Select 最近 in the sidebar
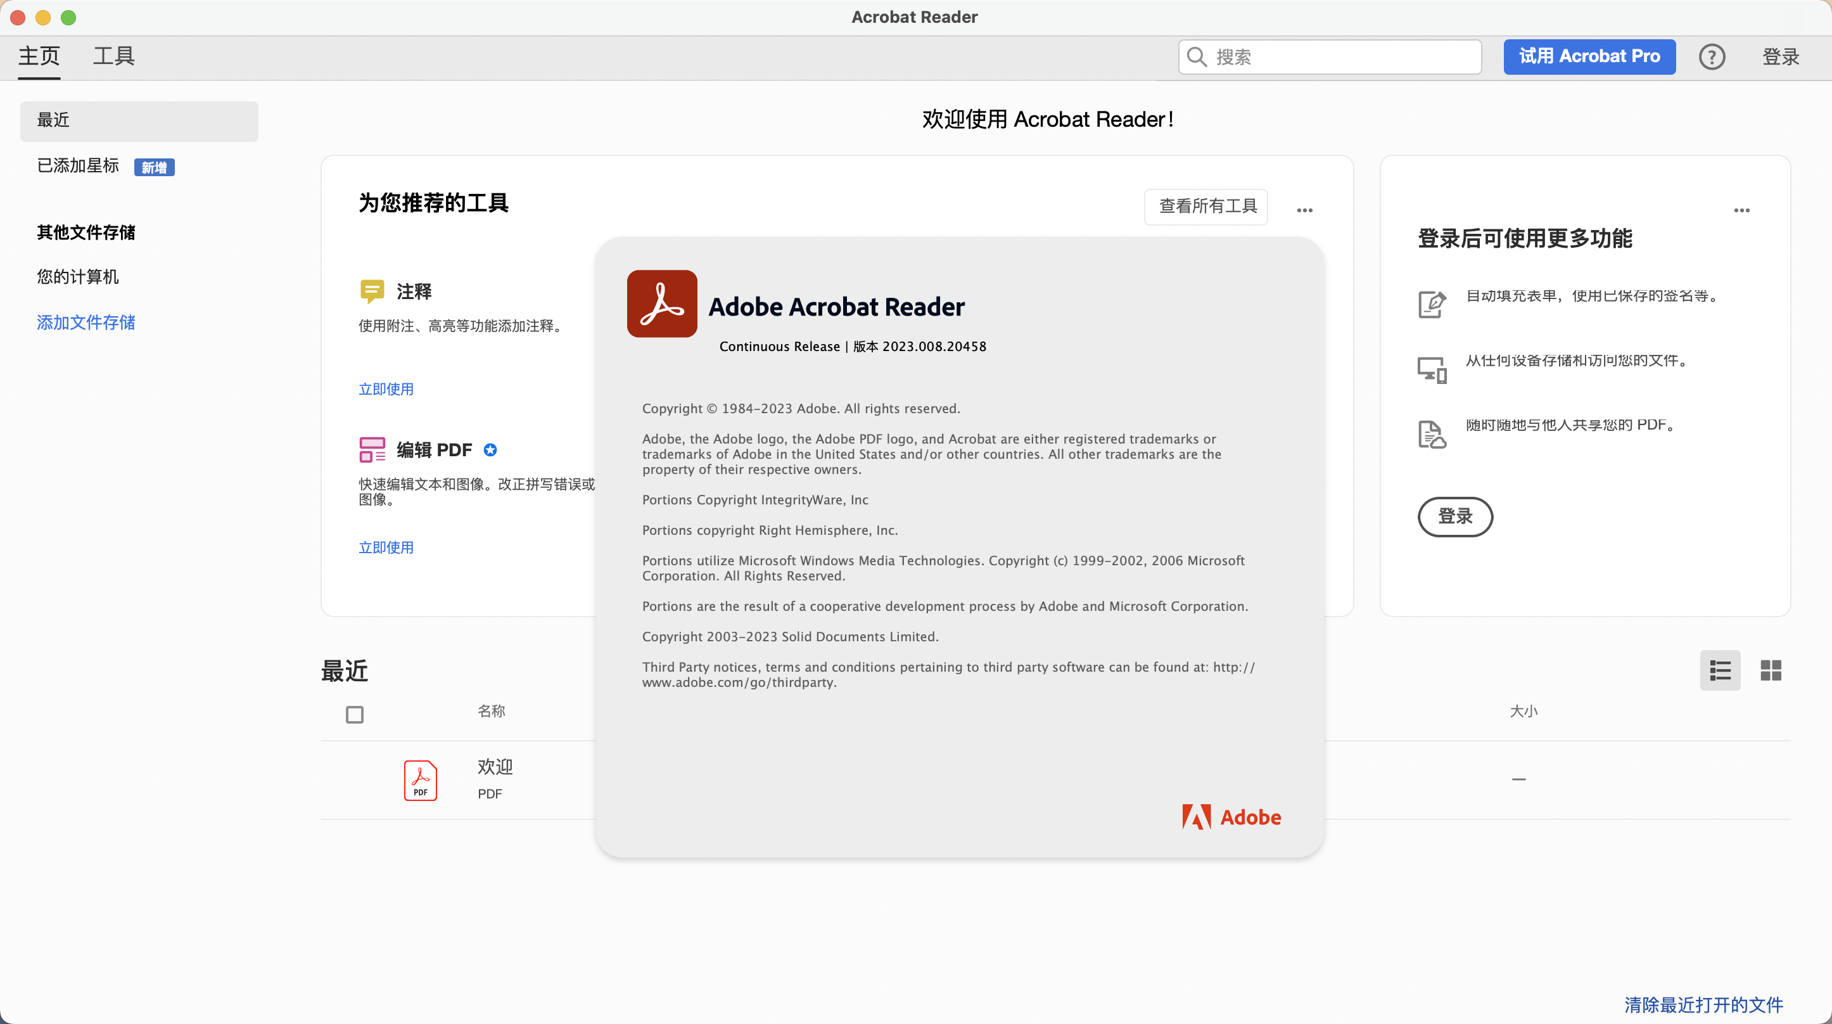1832x1024 pixels. point(139,120)
